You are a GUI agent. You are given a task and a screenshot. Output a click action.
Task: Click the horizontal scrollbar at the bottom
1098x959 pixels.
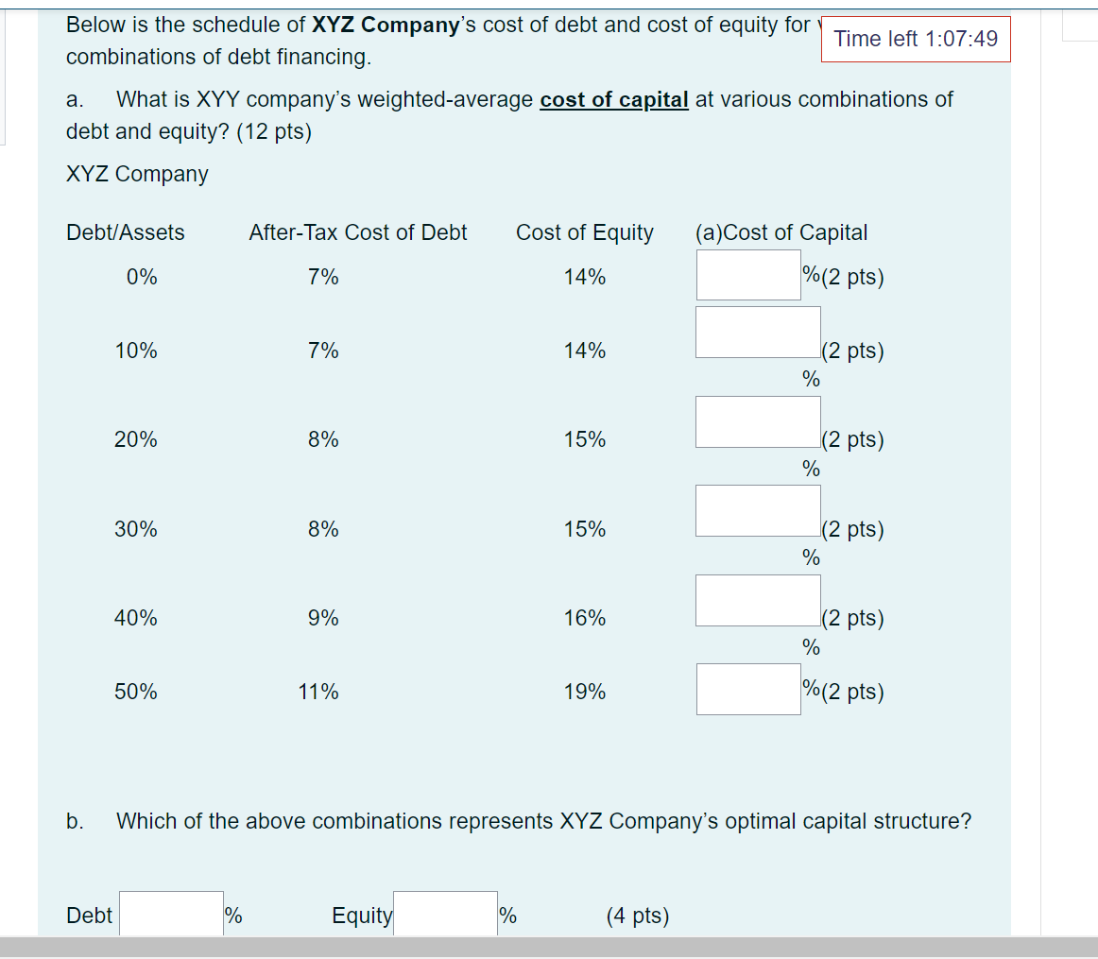click(x=549, y=947)
